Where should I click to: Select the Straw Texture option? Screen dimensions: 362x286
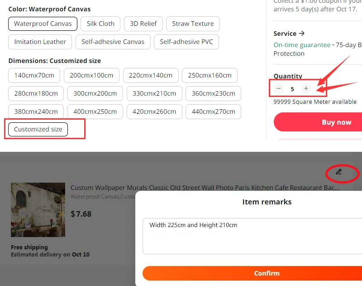(193, 24)
